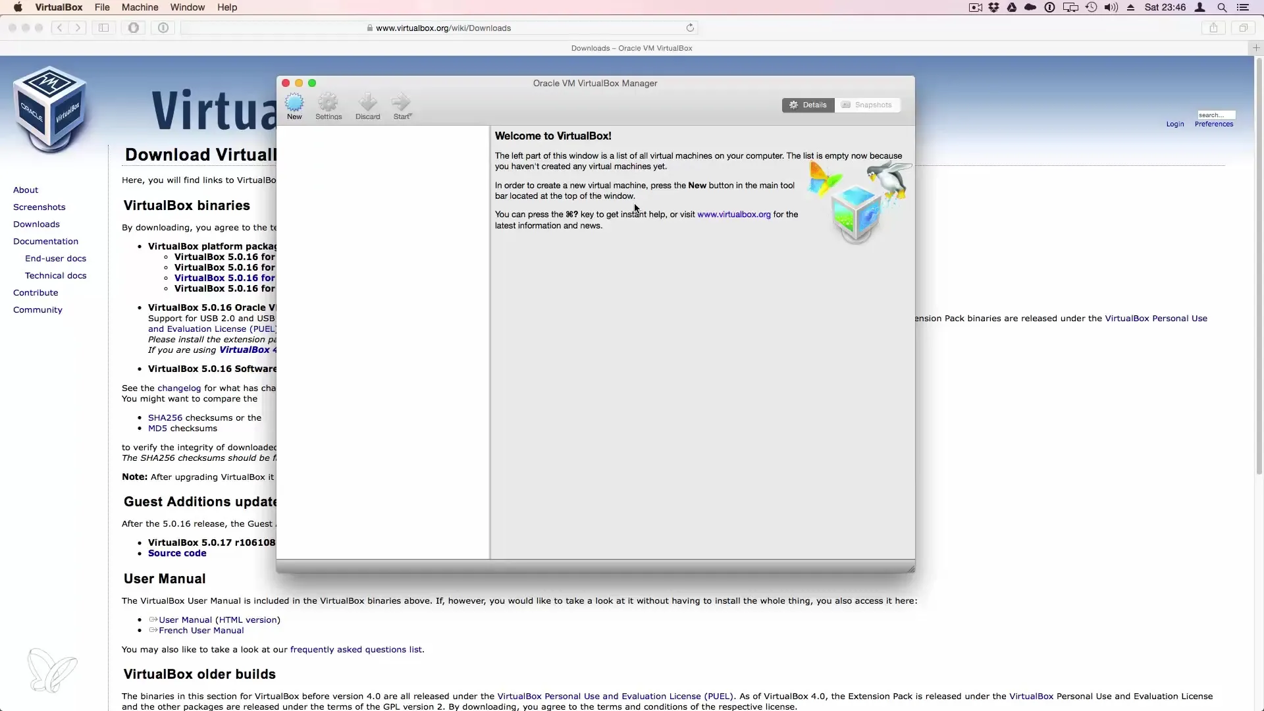Click Safari show all tabs button
The width and height of the screenshot is (1264, 711).
click(x=1244, y=28)
